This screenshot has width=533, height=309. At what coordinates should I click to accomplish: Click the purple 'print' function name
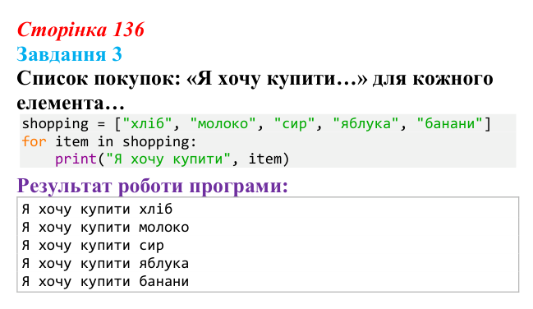tap(76, 159)
